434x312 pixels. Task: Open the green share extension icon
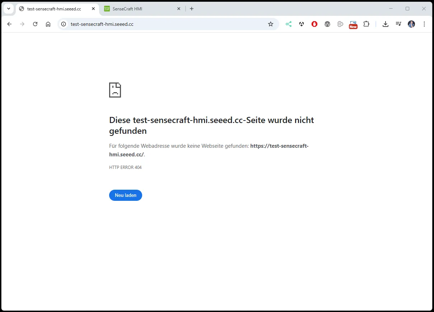pos(289,24)
